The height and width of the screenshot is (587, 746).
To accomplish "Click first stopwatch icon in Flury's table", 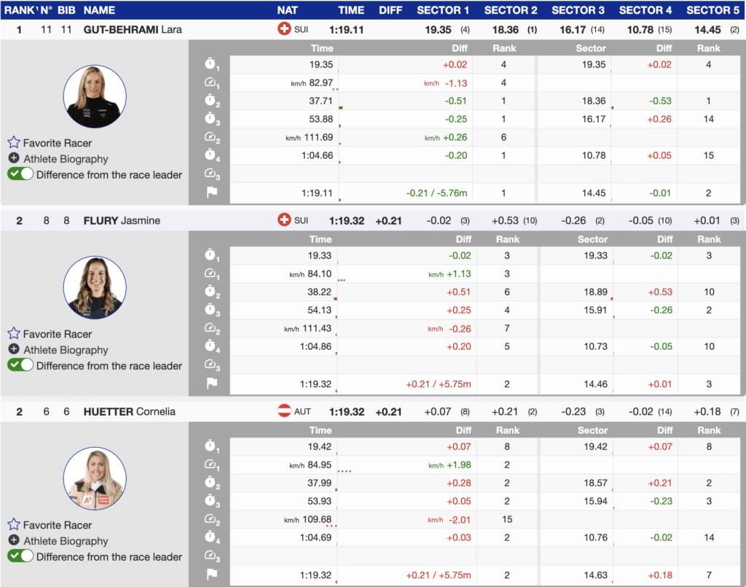I will pos(211,256).
